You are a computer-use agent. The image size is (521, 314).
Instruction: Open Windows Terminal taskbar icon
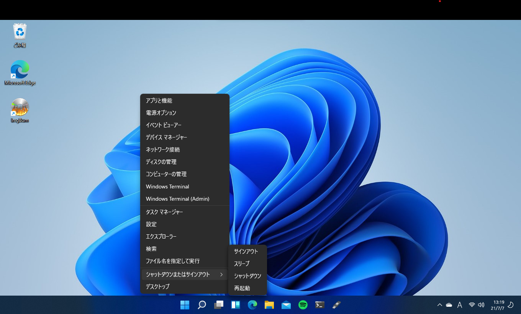(320, 305)
